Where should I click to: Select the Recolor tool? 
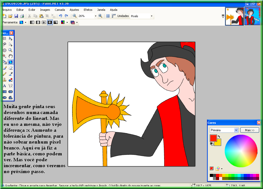pos(11,80)
